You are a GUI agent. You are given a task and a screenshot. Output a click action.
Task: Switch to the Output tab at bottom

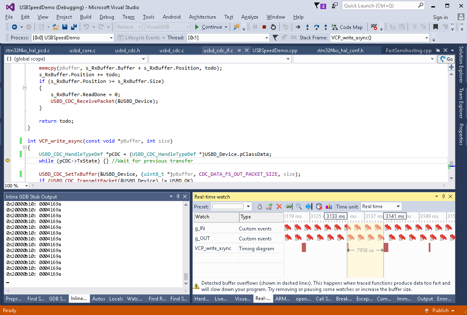(425, 299)
